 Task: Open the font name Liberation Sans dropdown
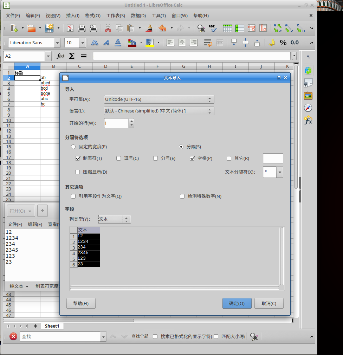pyautogui.click(x=57, y=43)
